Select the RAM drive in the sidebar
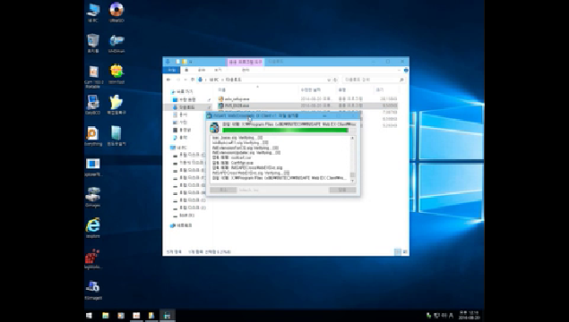 (x=184, y=216)
